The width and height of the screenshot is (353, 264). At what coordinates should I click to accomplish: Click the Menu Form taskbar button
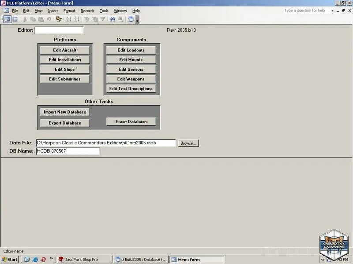(x=197, y=260)
